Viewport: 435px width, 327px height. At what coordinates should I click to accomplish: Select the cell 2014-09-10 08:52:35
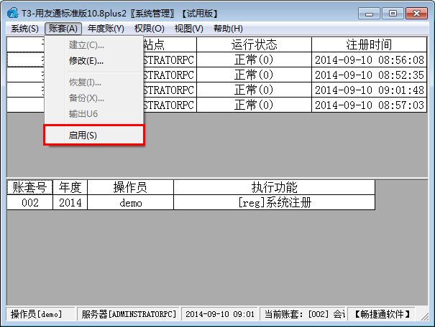point(369,75)
